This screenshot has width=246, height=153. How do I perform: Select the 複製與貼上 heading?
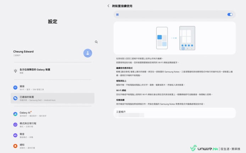tap(121, 81)
